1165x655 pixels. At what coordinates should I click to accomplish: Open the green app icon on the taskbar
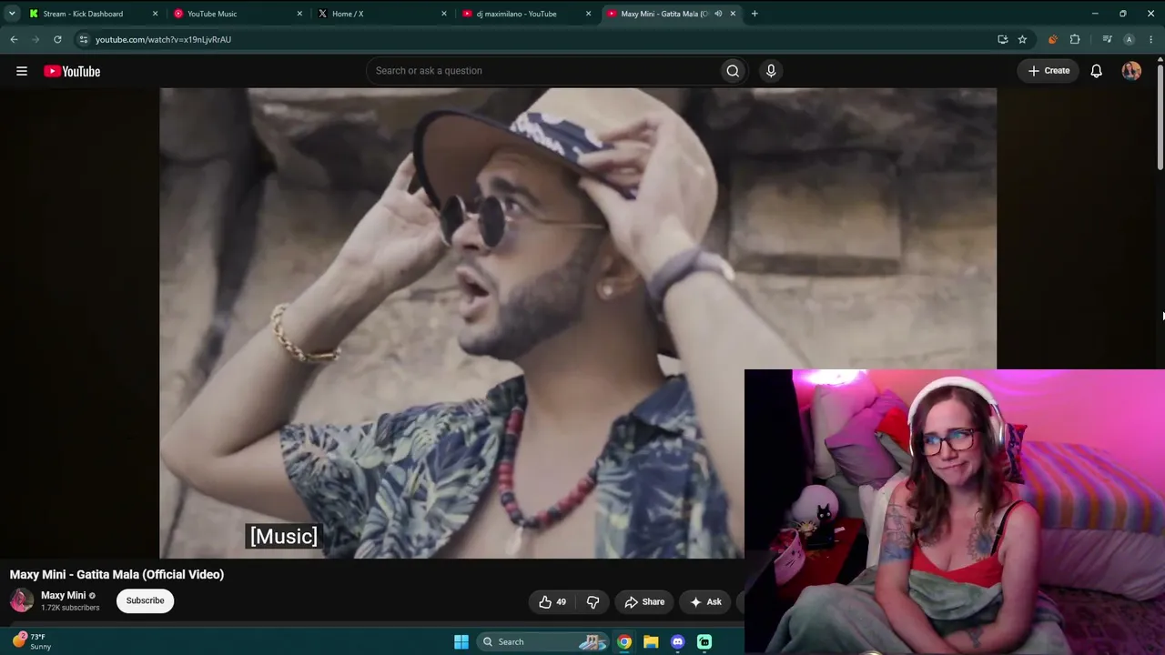[704, 641]
